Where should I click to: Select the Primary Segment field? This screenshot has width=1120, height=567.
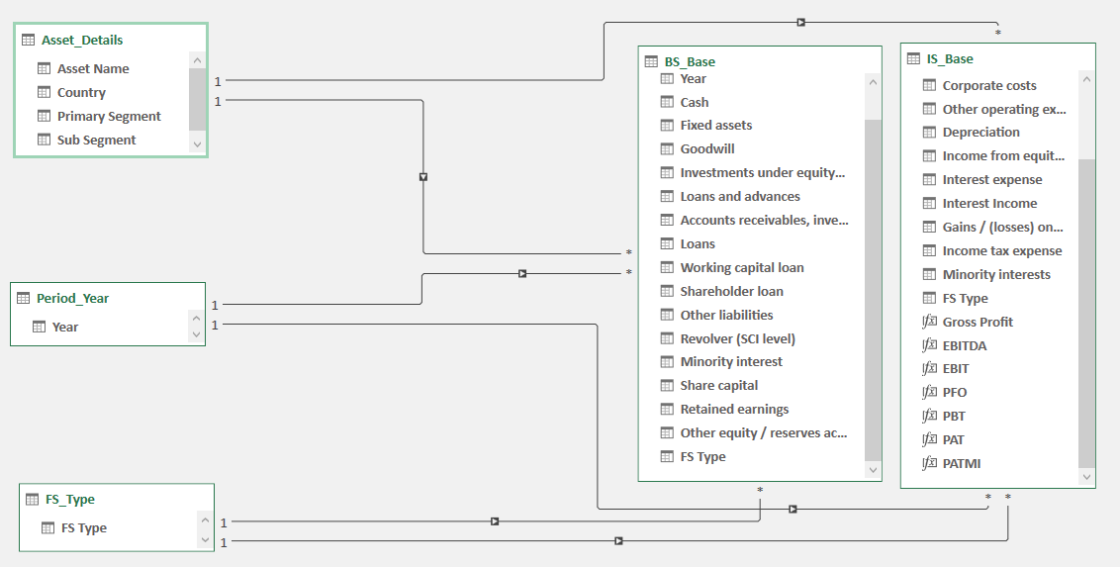pos(109,116)
